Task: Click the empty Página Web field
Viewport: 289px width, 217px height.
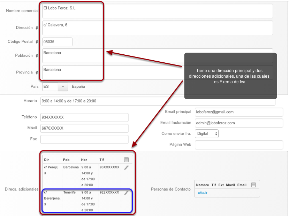Action: click(x=239, y=145)
